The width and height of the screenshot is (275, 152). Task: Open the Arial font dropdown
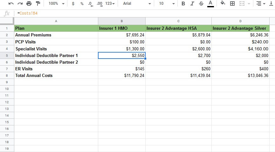click(137, 3)
